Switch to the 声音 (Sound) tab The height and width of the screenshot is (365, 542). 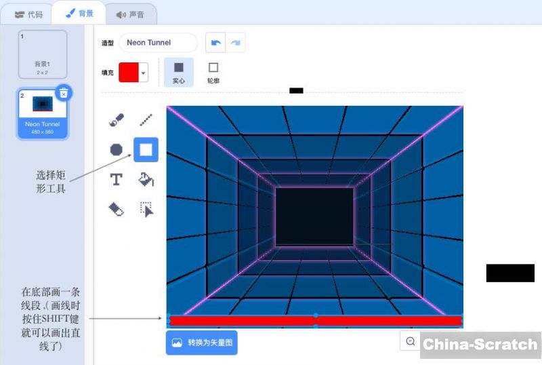(130, 14)
